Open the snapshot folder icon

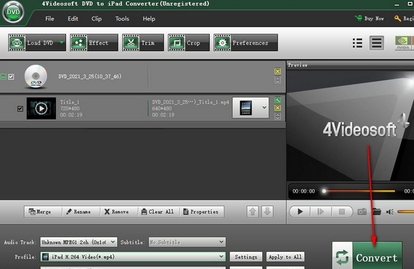click(377, 212)
